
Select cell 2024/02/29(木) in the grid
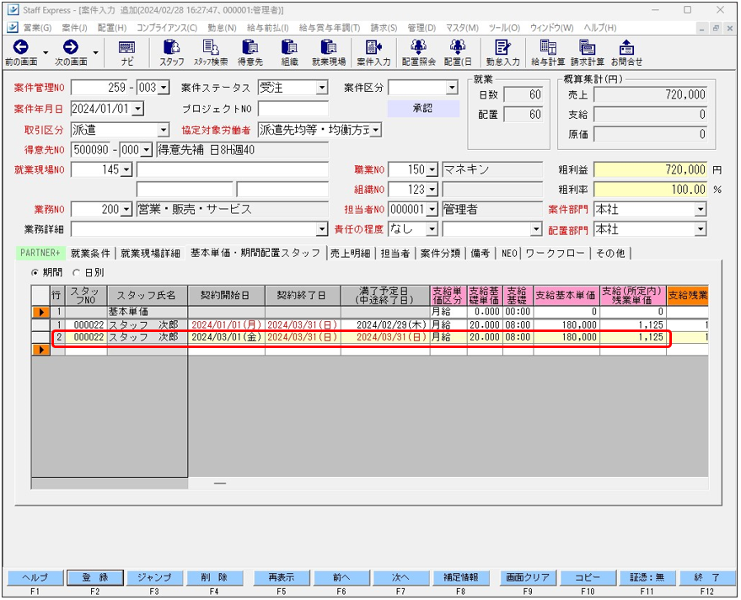[x=385, y=324]
